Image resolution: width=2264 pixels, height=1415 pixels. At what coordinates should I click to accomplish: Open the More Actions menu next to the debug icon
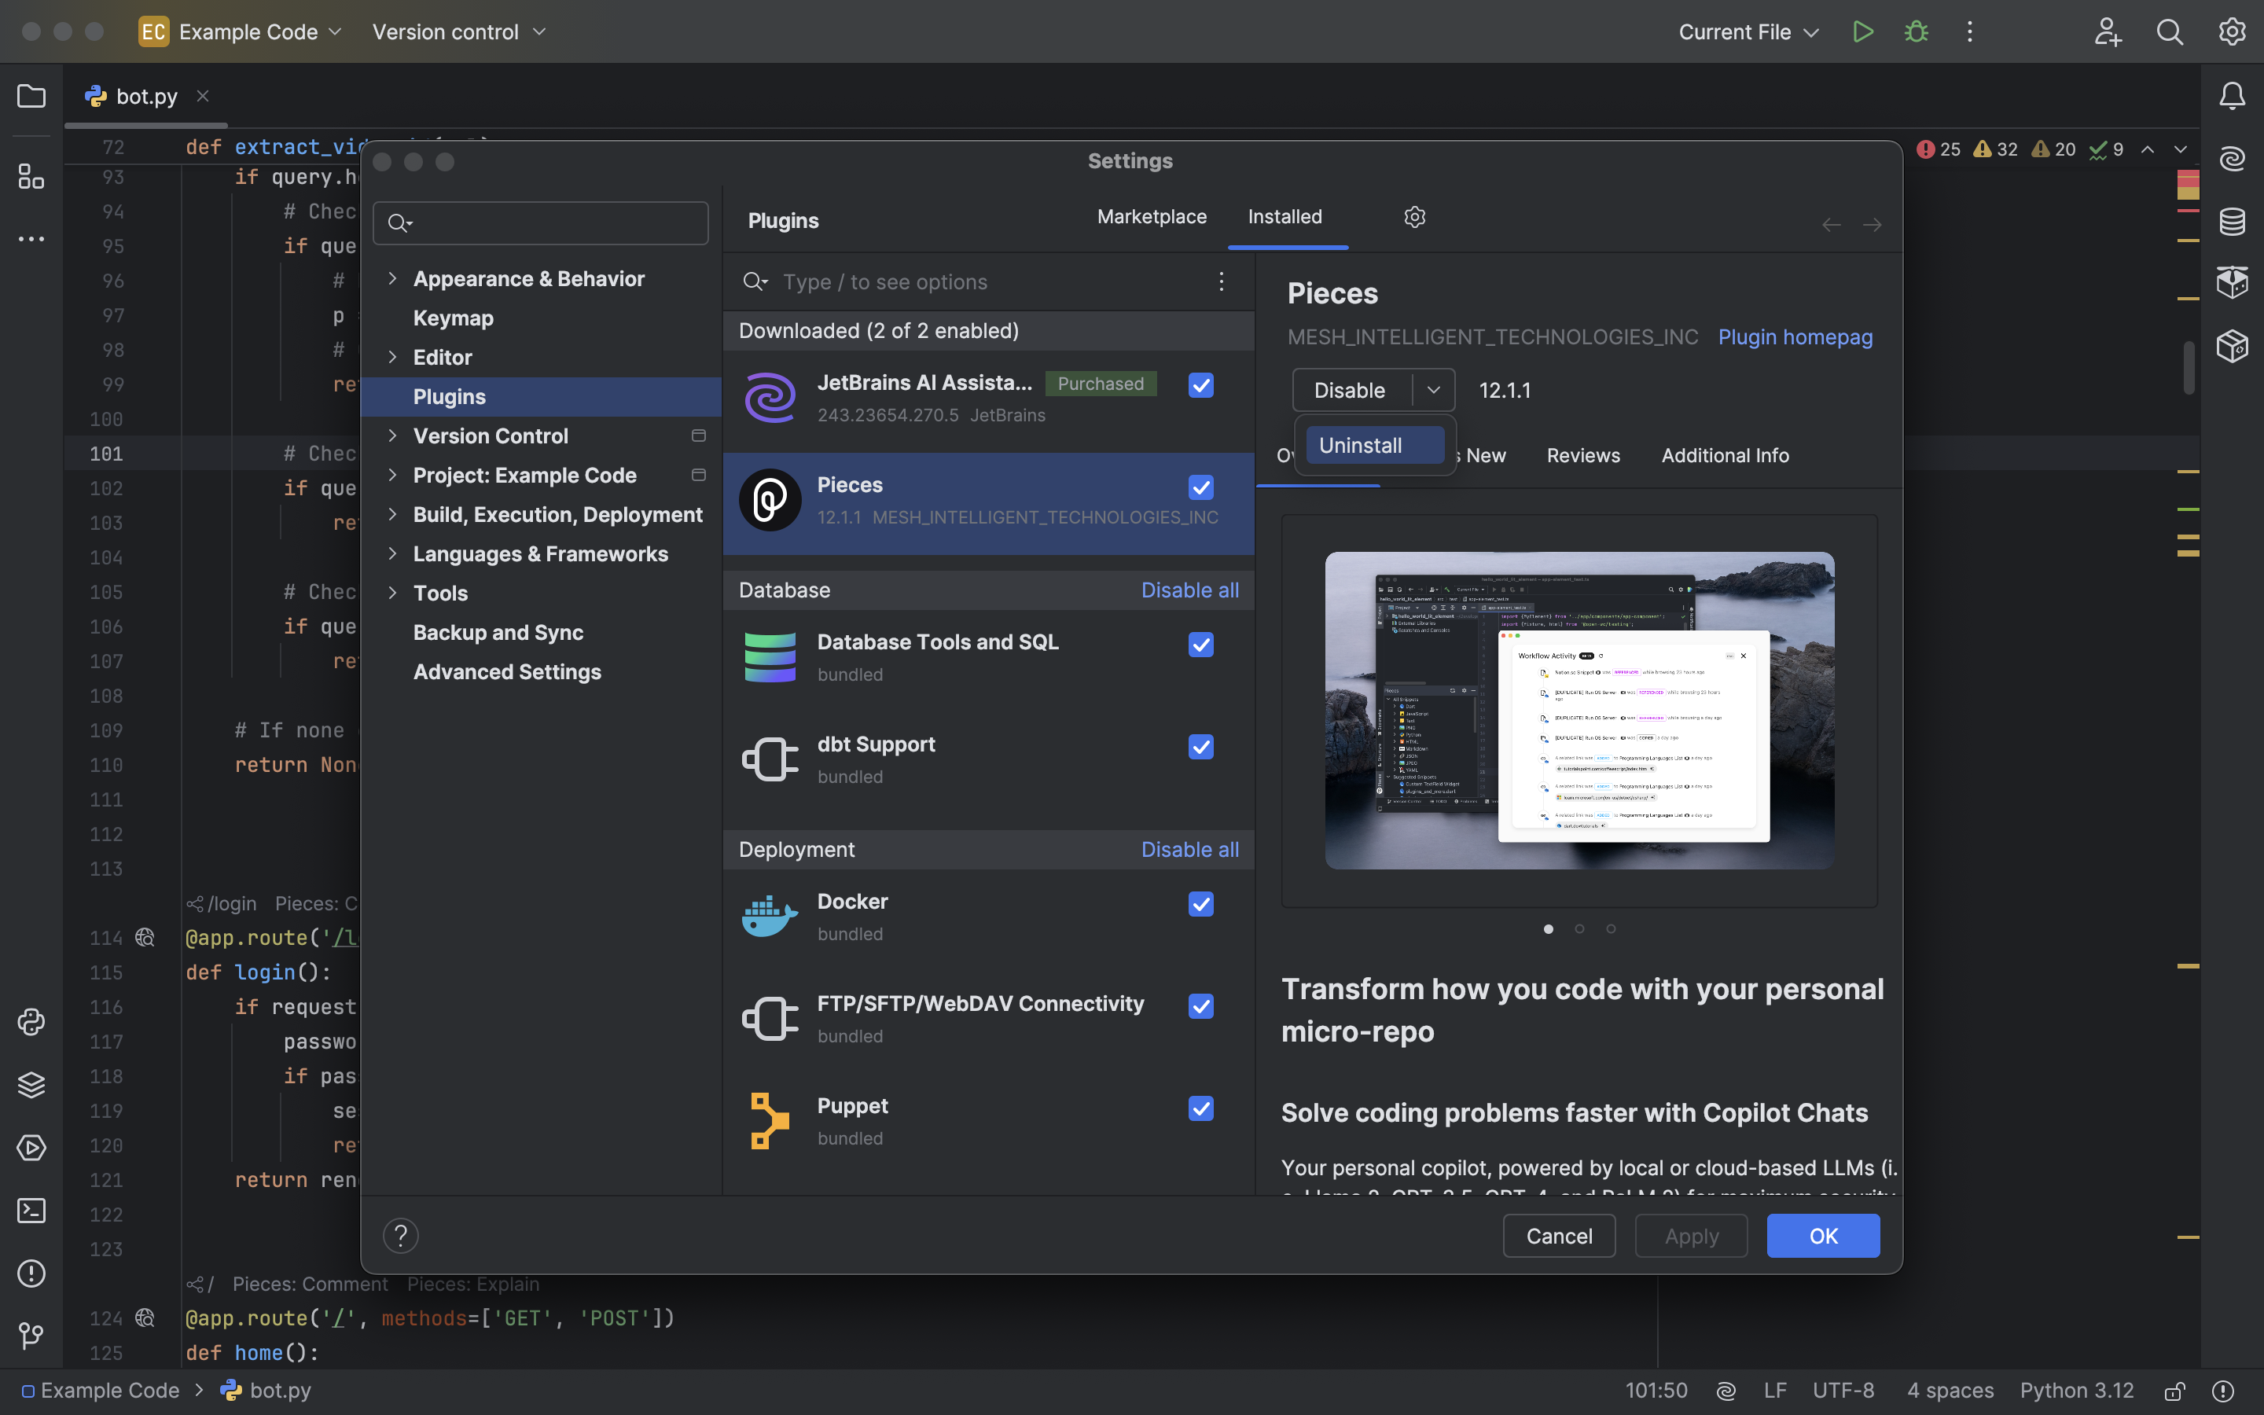coord(1969,31)
